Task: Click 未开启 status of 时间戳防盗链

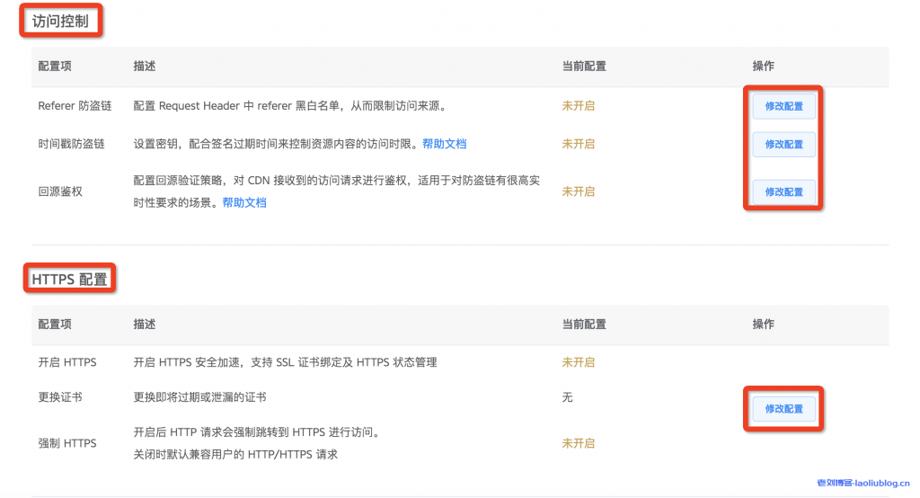Action: 578,144
